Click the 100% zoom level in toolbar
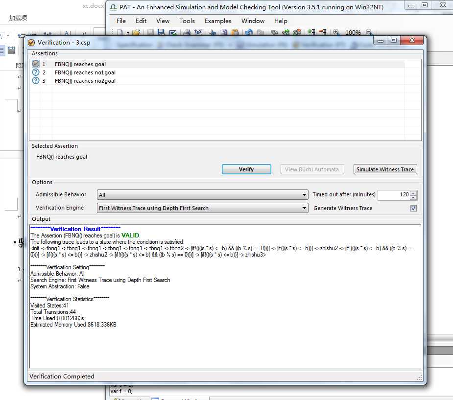 [353, 33]
